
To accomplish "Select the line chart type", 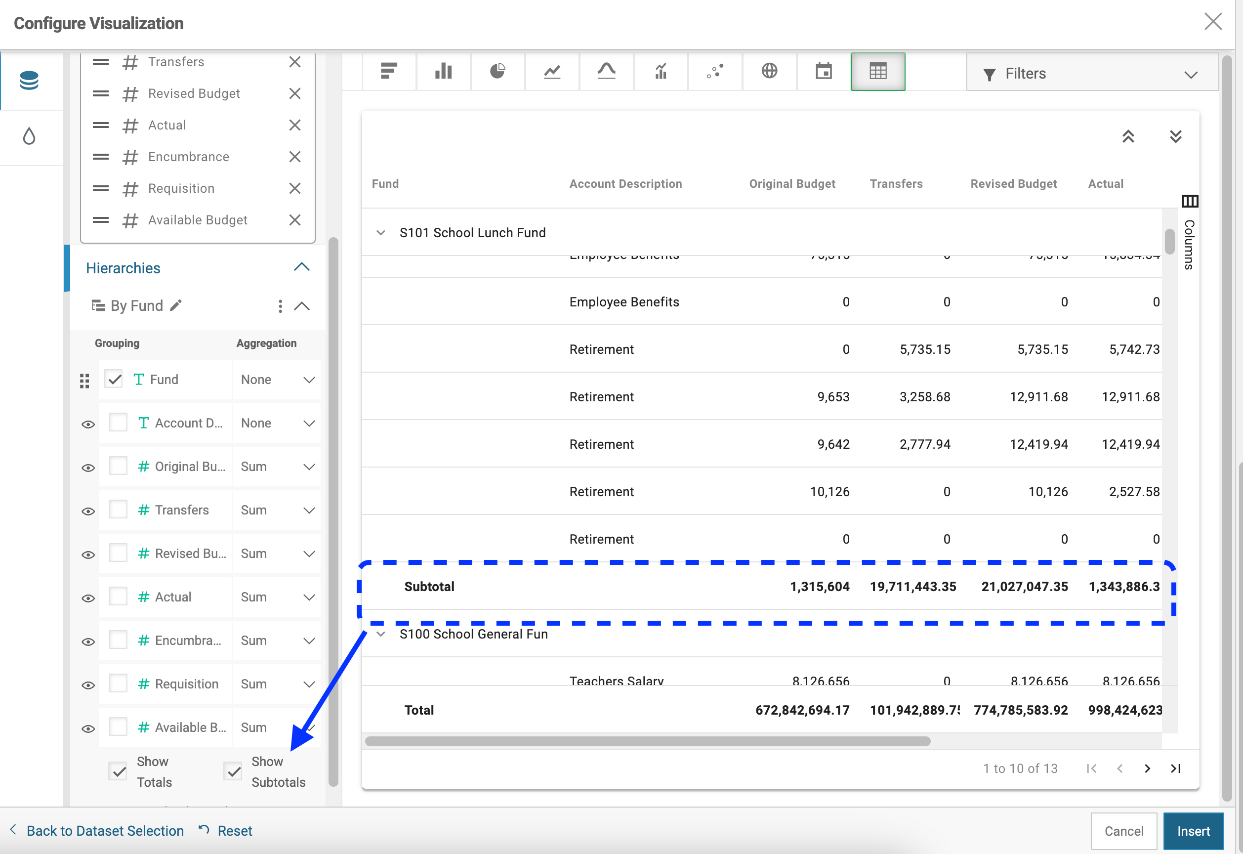I will [x=552, y=71].
